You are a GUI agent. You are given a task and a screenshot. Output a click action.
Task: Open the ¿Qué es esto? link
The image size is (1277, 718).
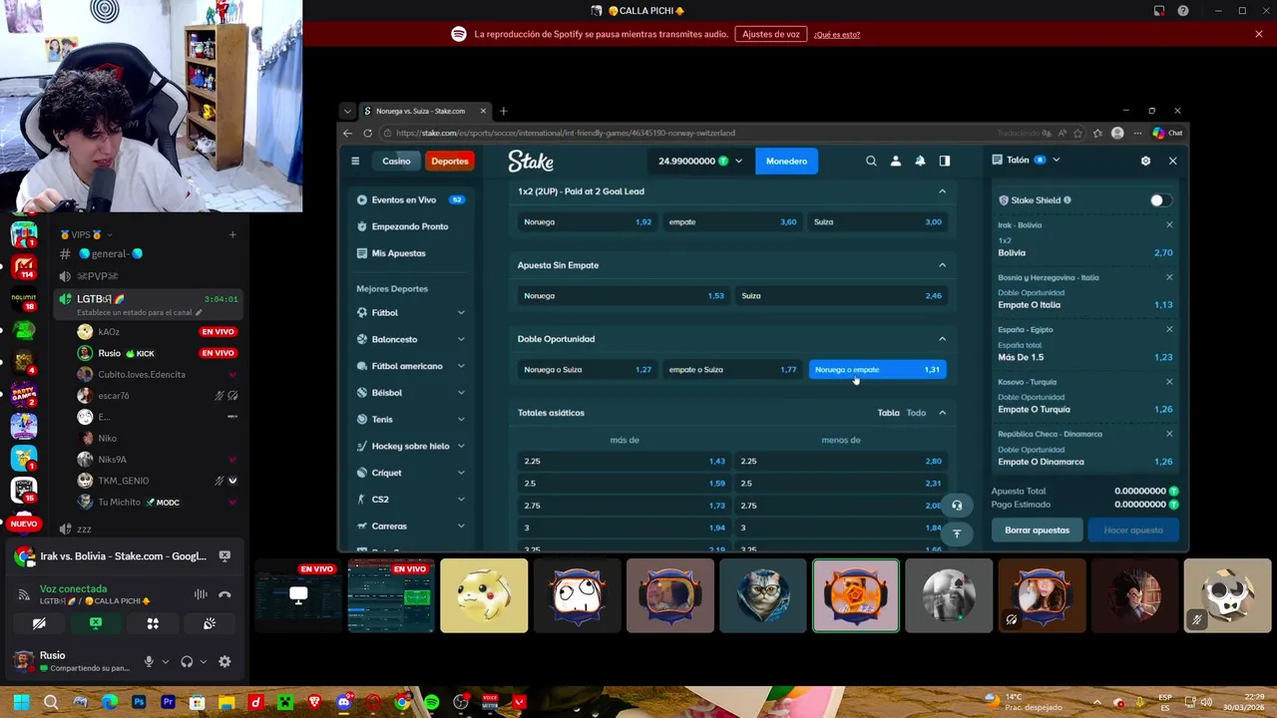point(837,35)
